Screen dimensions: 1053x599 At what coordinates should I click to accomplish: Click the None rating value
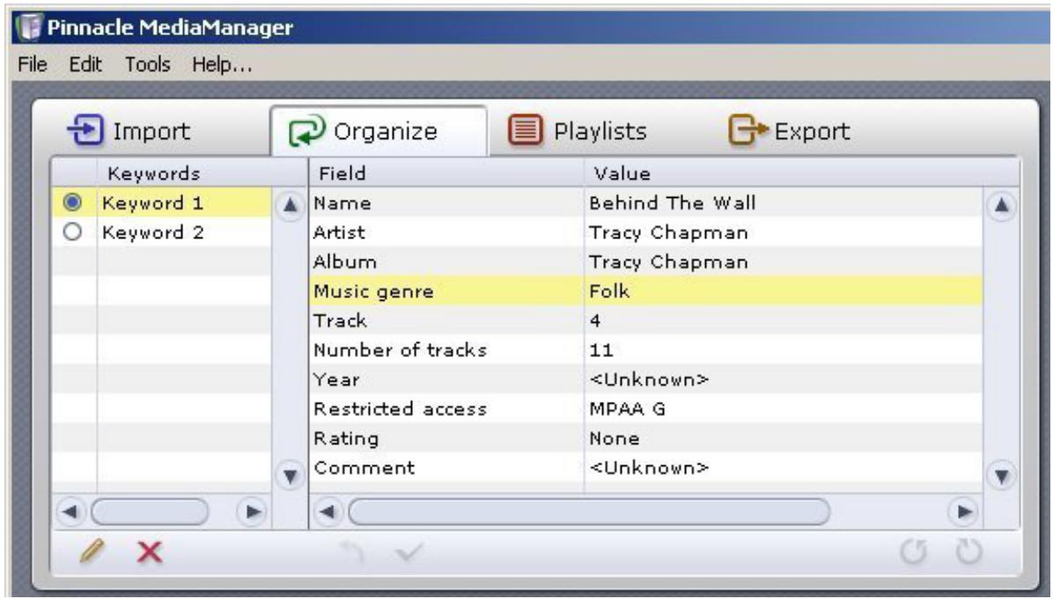[x=614, y=439]
